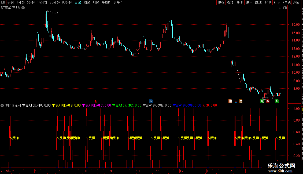Image resolution: width=303 pixels, height=174 pixels.
Task: Open F10 company info
Action: coord(268,2)
